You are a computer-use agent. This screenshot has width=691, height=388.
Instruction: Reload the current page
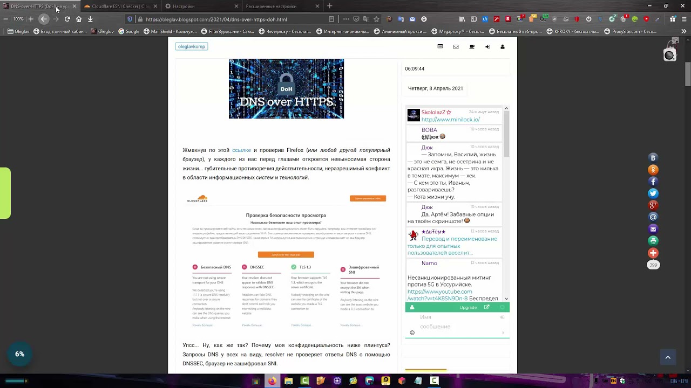point(67,19)
